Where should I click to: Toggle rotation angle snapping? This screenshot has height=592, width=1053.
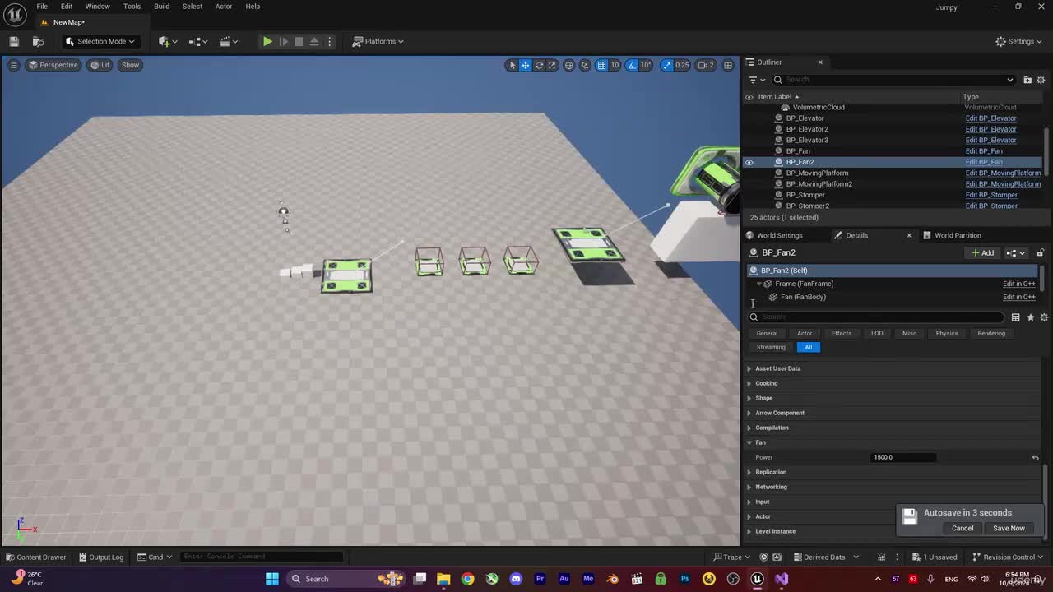tap(632, 65)
